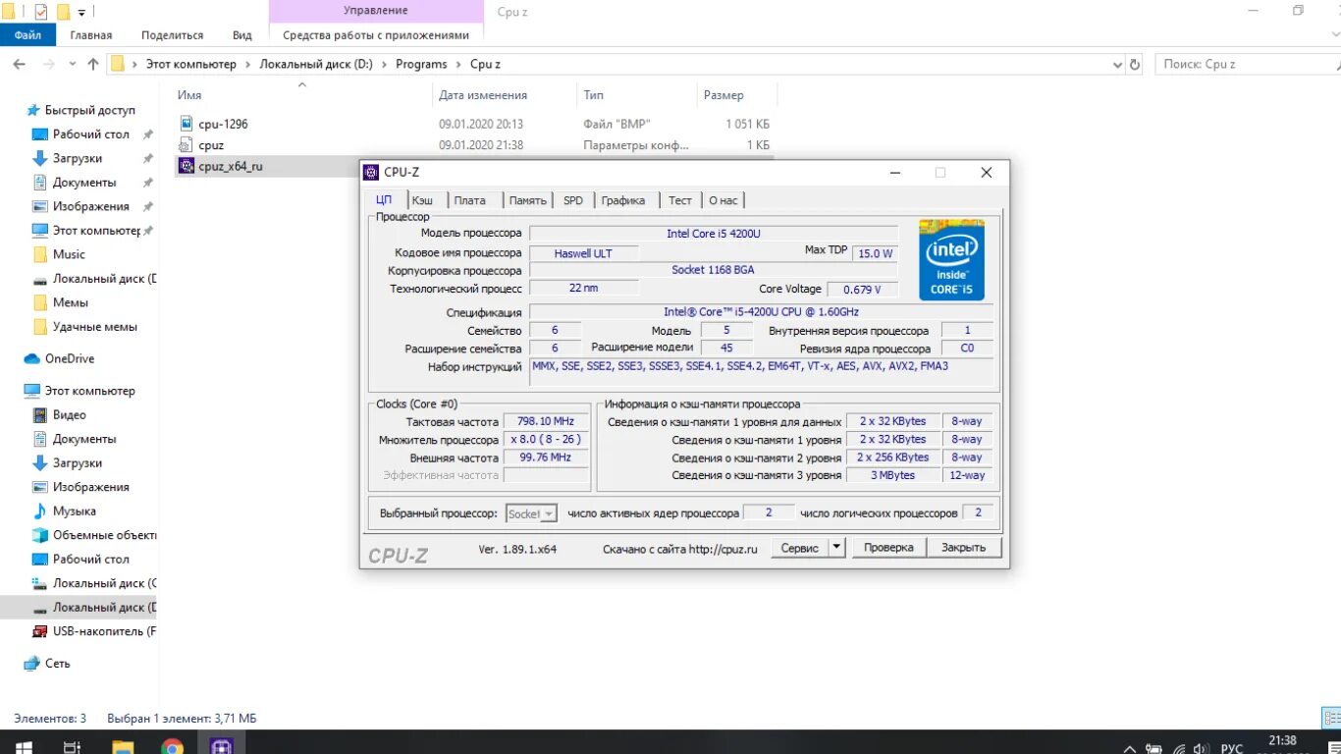This screenshot has height=754, width=1341.
Task: Select the cpuz_x64_ru file
Action: click(x=231, y=167)
